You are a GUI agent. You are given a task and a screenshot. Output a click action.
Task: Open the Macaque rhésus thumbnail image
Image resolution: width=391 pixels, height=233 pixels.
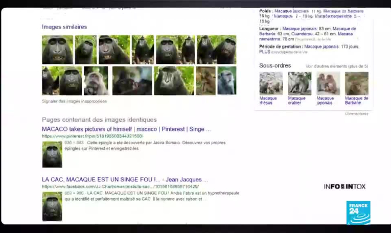coord(271,83)
